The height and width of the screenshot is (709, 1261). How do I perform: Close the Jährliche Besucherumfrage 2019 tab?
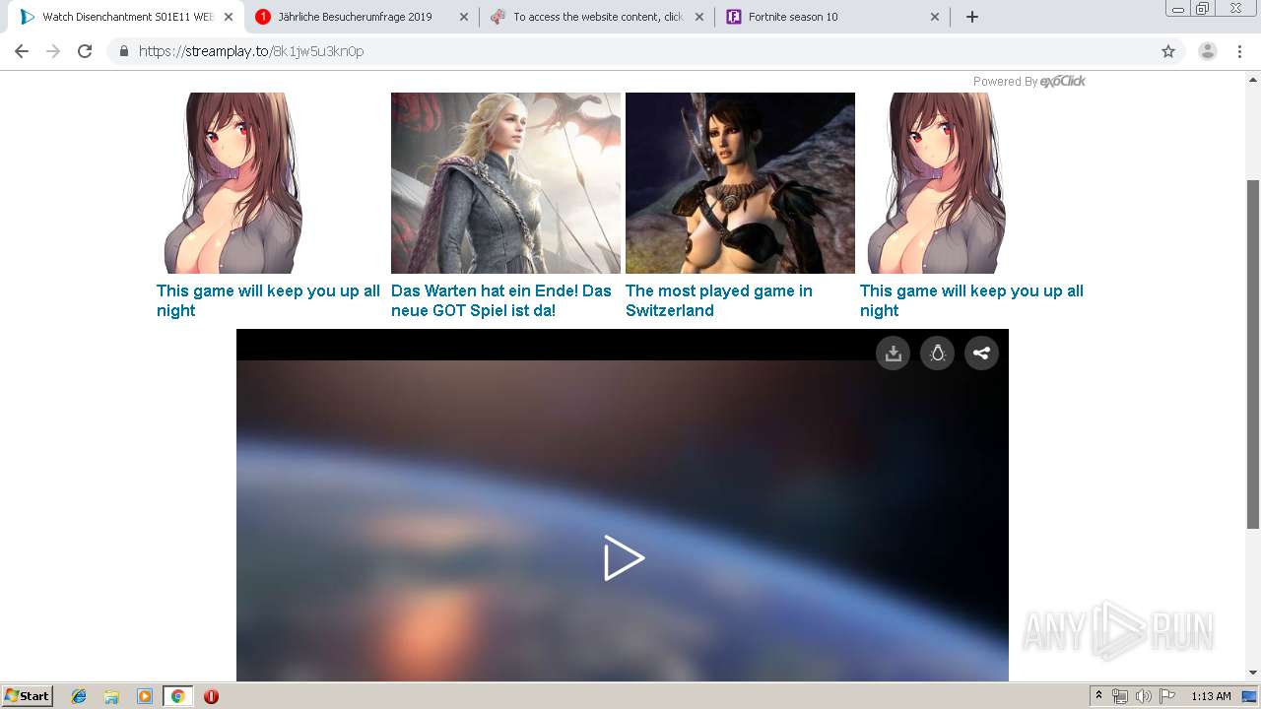click(464, 17)
